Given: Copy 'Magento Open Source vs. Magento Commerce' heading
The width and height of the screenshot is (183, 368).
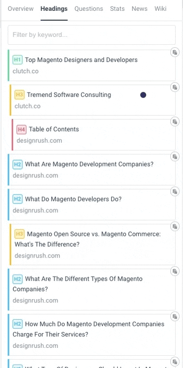Looking at the screenshot, I should point(175,226).
